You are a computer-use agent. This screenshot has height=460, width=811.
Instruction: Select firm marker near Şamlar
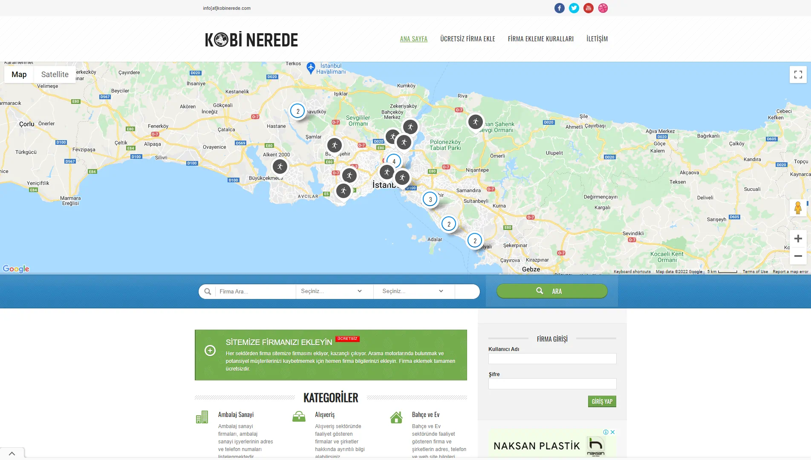pos(334,146)
